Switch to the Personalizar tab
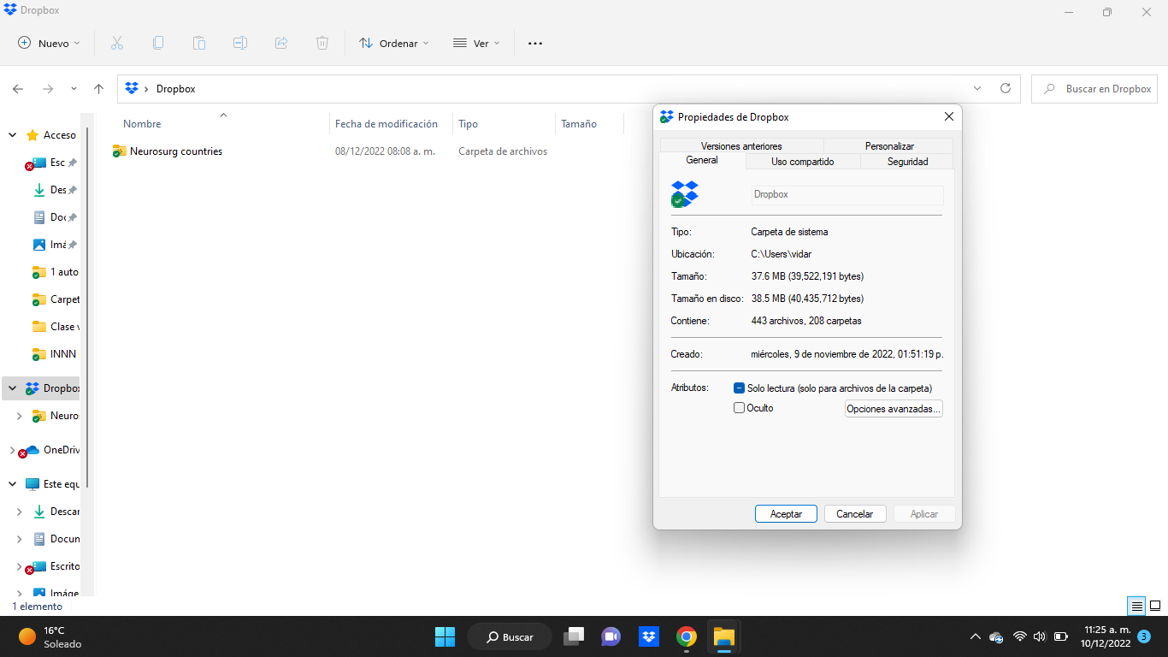 (889, 146)
